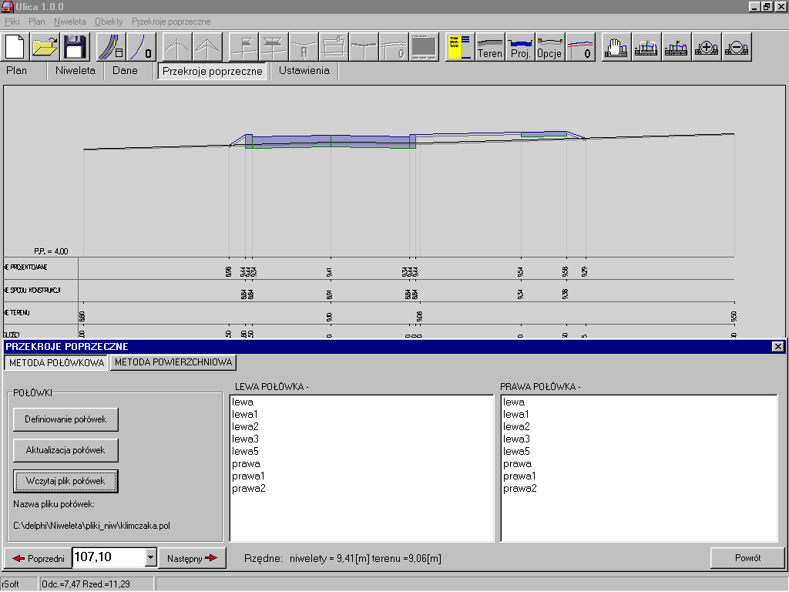Screen dimensions: 789x592
Task: Switch to the Ustawienia tab
Action: pos(304,71)
